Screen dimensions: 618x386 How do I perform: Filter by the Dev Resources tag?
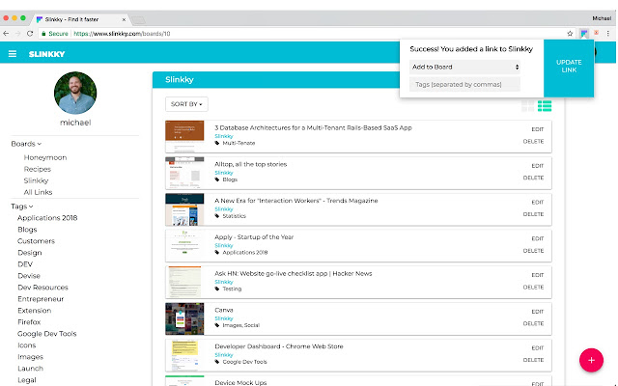coord(42,288)
